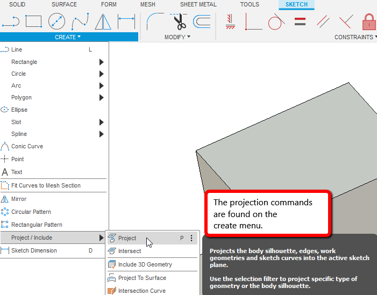The image size is (377, 295).
Task: Select the Fillet tool in Modify group
Action: point(155,21)
